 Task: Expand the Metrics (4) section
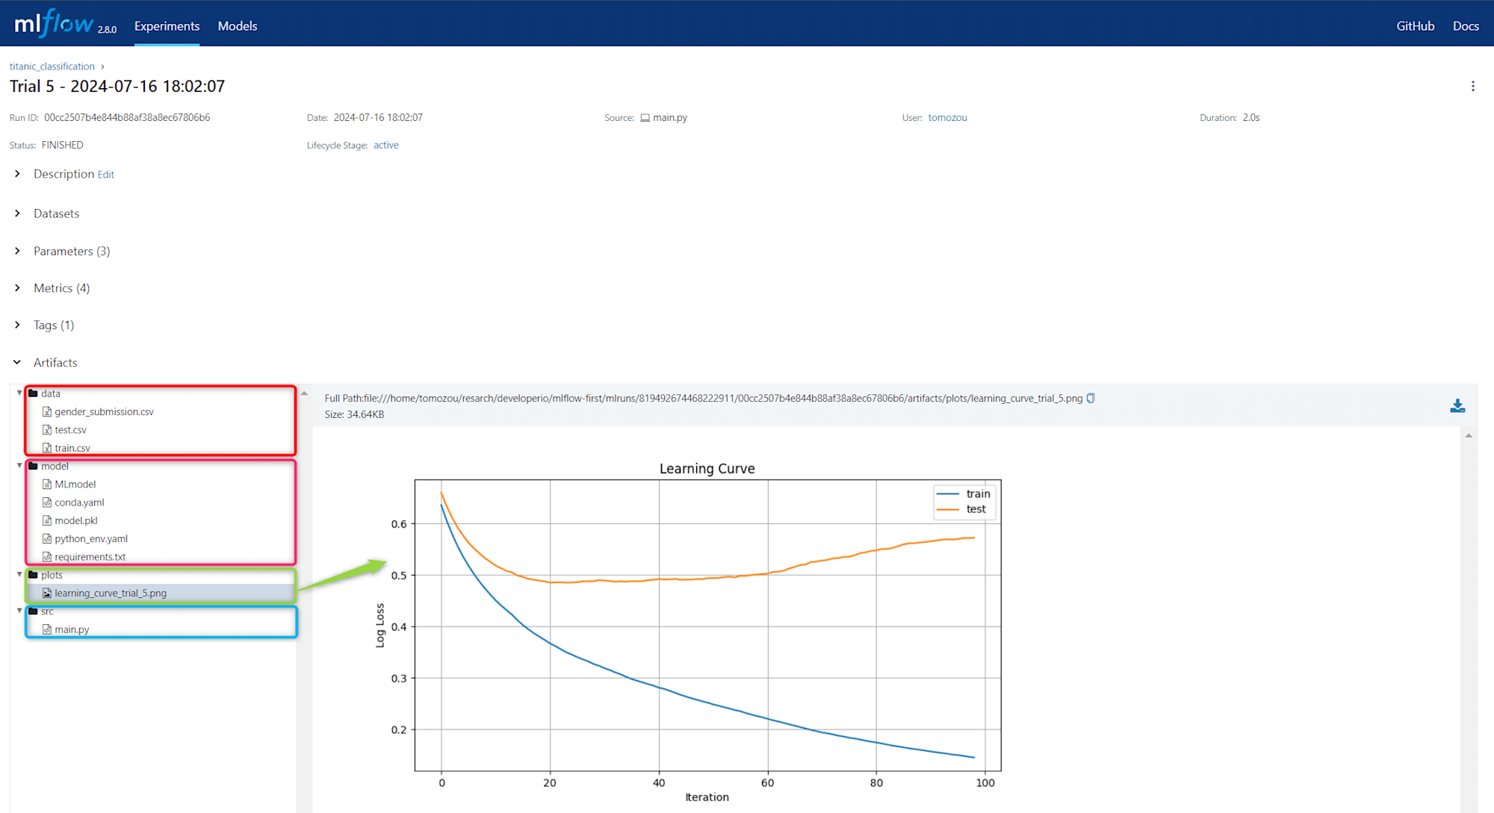(x=17, y=288)
